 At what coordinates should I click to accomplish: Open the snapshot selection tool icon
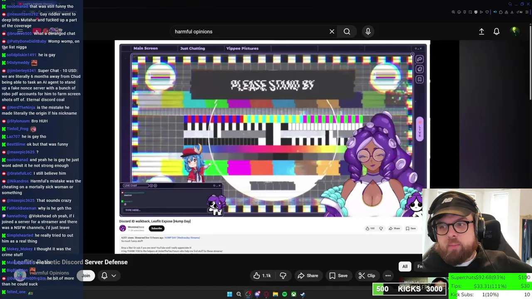(x=470, y=12)
